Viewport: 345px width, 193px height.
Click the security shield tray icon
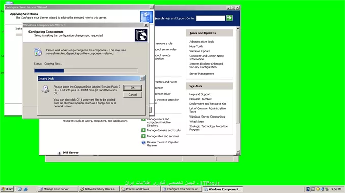tap(318, 189)
